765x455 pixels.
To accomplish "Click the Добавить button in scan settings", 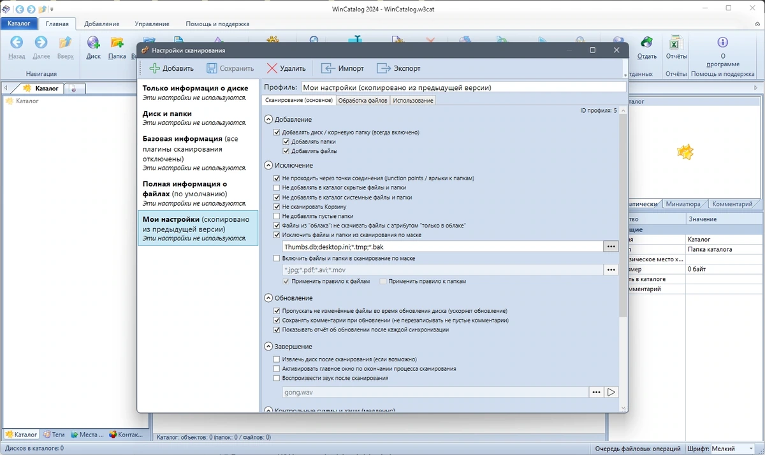I will point(171,68).
